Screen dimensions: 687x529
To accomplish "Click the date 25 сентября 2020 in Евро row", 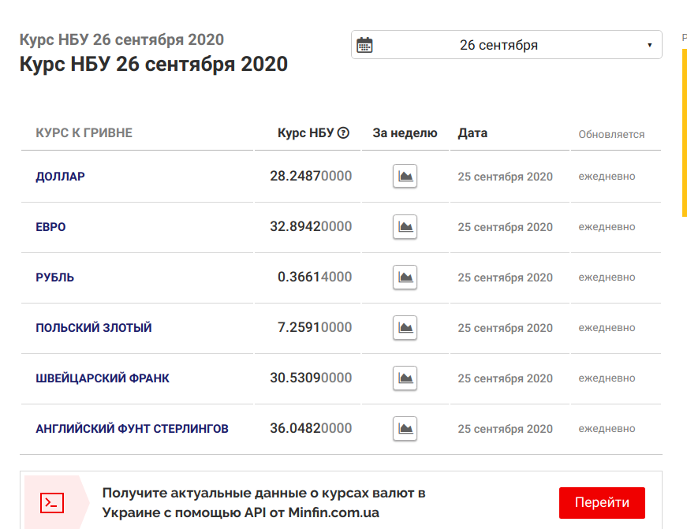I will pyautogui.click(x=505, y=227).
